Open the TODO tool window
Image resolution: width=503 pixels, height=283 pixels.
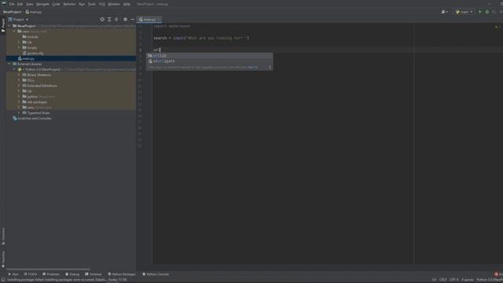point(31,274)
